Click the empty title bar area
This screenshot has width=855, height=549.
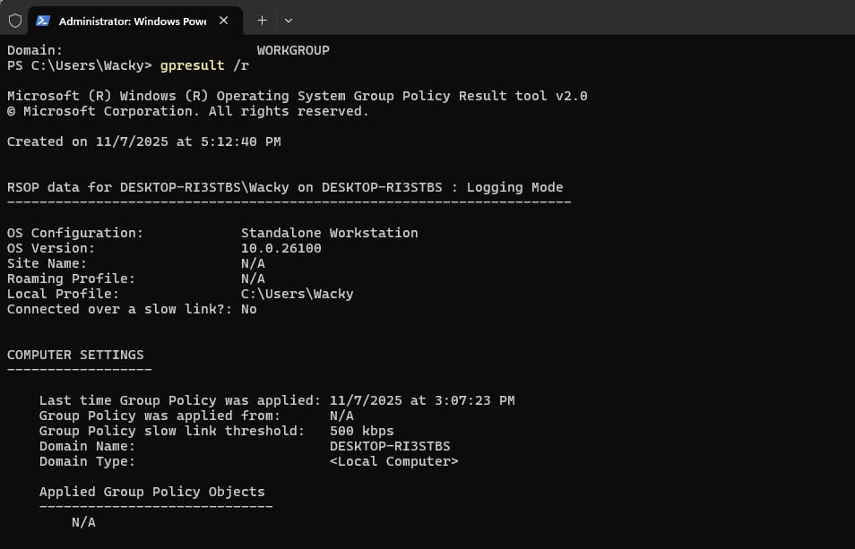574,20
